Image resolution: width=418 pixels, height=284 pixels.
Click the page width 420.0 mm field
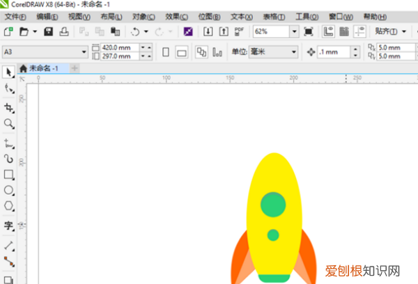click(x=120, y=48)
